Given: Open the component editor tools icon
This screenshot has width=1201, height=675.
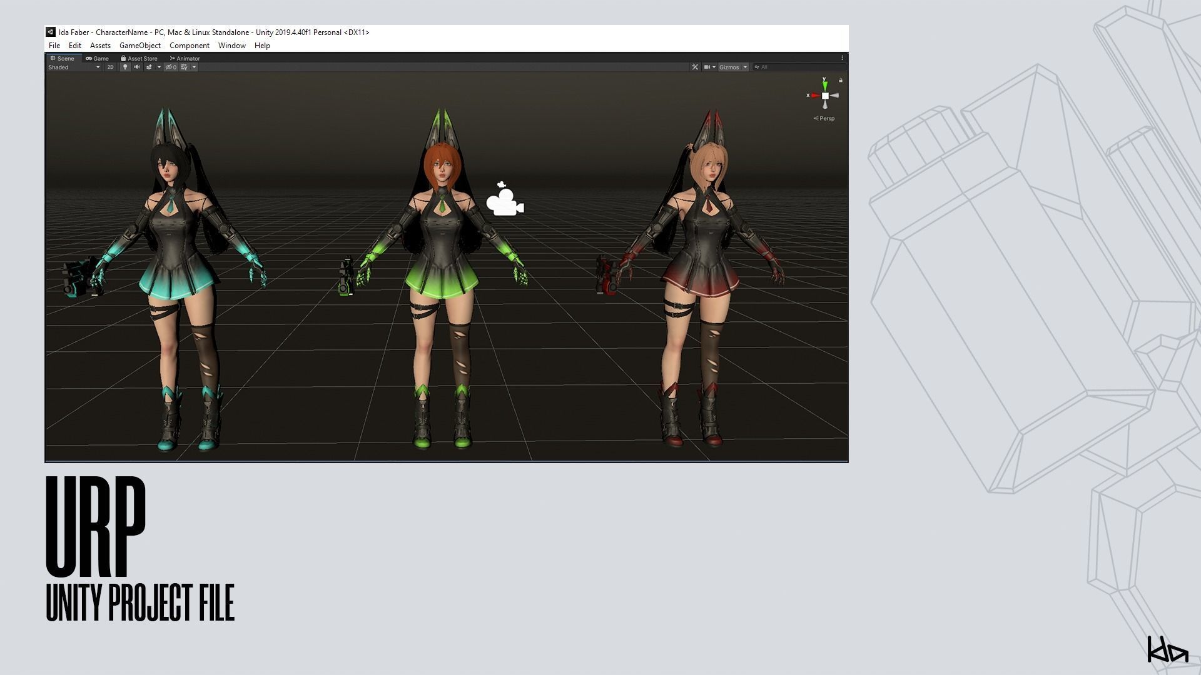Looking at the screenshot, I should [x=694, y=67].
